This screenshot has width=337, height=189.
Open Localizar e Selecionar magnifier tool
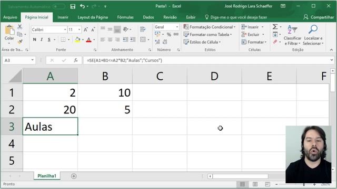313,35
